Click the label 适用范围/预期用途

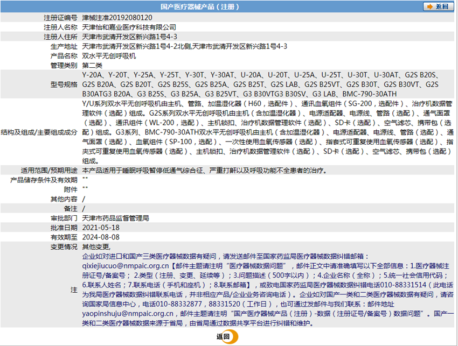[49, 171]
